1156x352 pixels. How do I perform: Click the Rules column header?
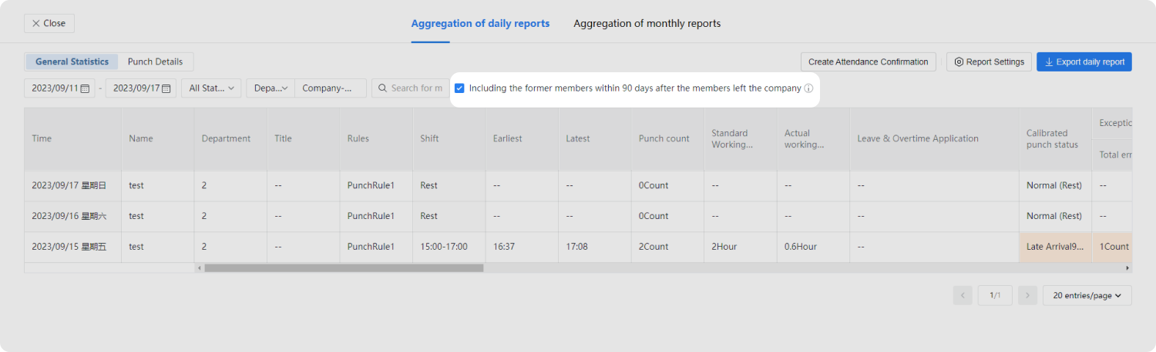click(x=376, y=139)
